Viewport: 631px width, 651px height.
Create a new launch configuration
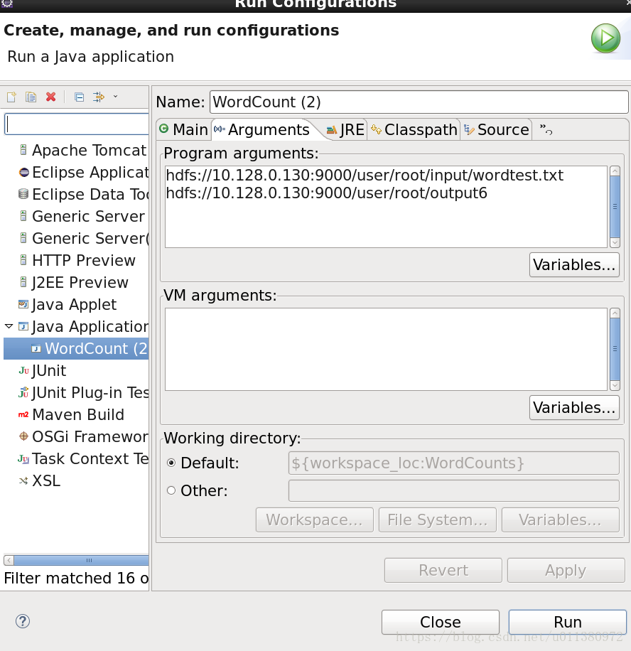pyautogui.click(x=11, y=97)
